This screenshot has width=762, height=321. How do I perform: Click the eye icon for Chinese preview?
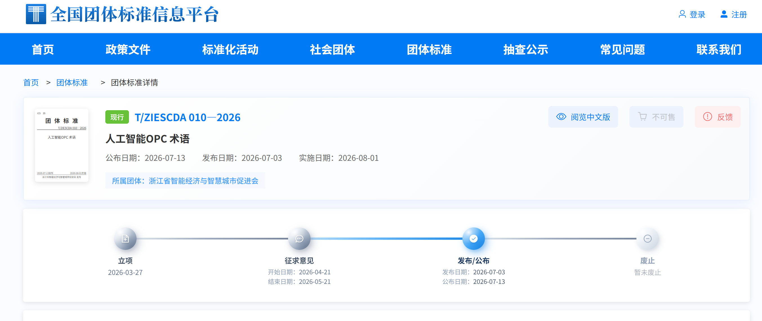click(561, 117)
